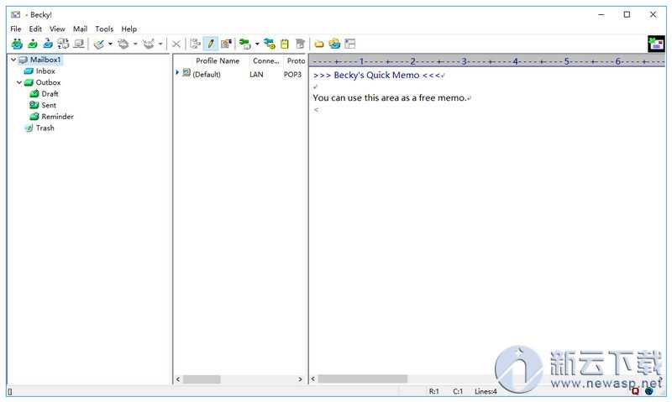The height and width of the screenshot is (402, 672).
Task: Collapse the Outbox folder chevron
Action: pyautogui.click(x=19, y=82)
